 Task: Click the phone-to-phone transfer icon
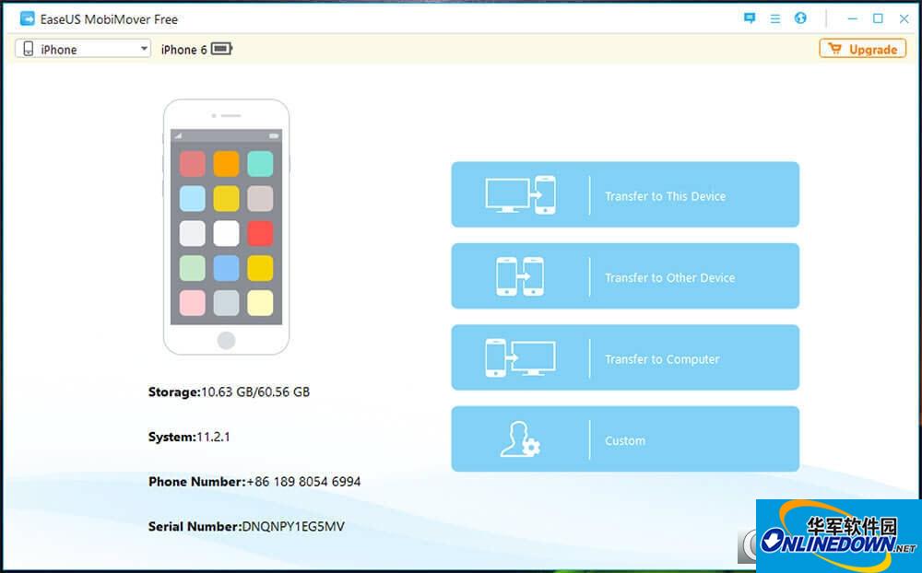point(520,276)
